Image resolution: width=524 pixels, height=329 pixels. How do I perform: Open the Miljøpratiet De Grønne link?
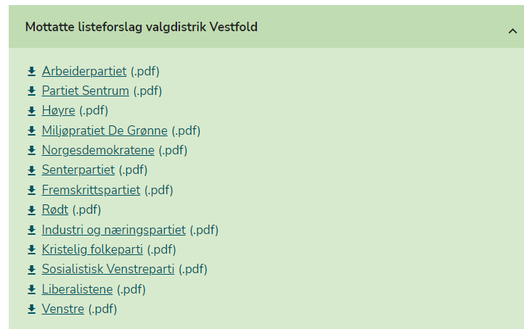[105, 130]
